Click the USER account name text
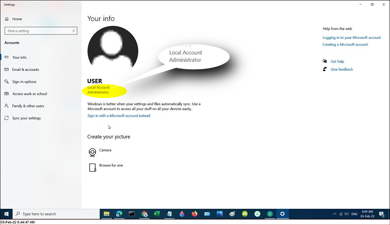390x225 pixels. [94, 81]
